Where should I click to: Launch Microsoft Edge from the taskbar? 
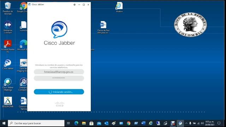click(x=76, y=123)
